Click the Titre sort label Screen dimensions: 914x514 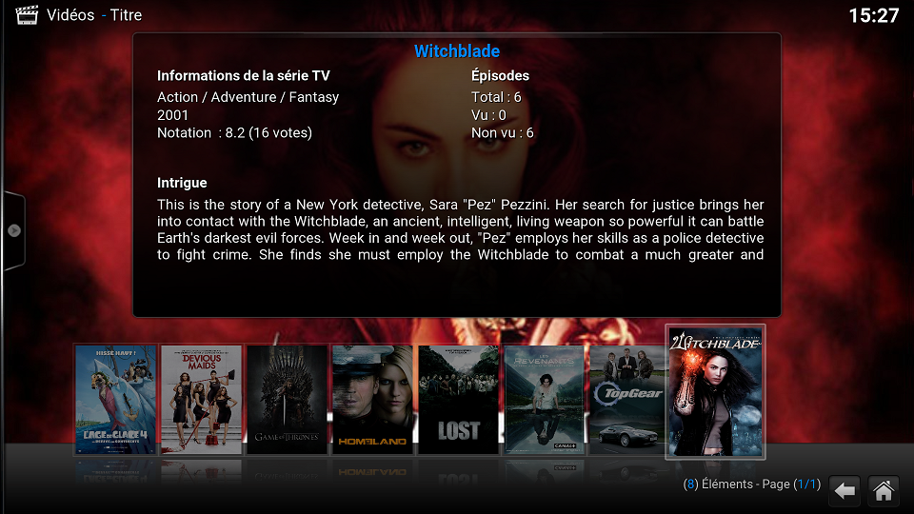[126, 15]
